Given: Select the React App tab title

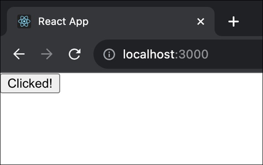Looking at the screenshot, I should tap(63, 21).
